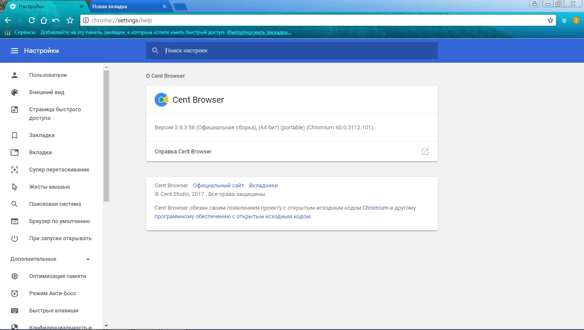Open the hamburger menu next to Настройки

pyautogui.click(x=15, y=51)
